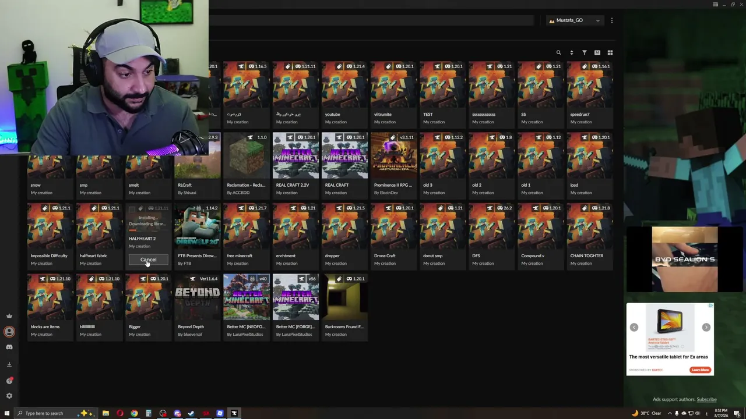The width and height of the screenshot is (746, 419).
Task: Click the HALFHEART 2 install progress bar
Action: [x=148, y=230]
